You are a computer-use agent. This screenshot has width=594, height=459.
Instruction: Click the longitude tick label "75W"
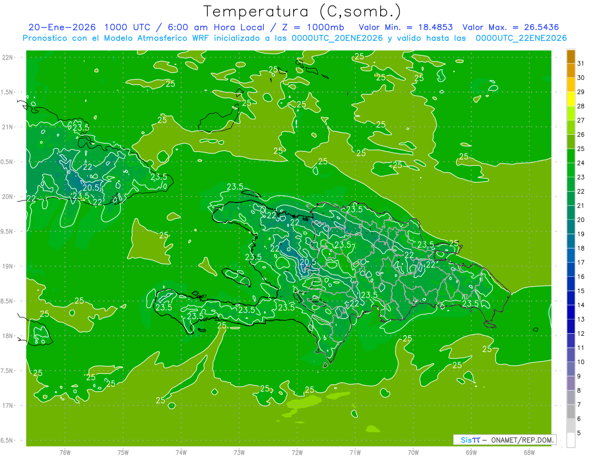[123, 453]
